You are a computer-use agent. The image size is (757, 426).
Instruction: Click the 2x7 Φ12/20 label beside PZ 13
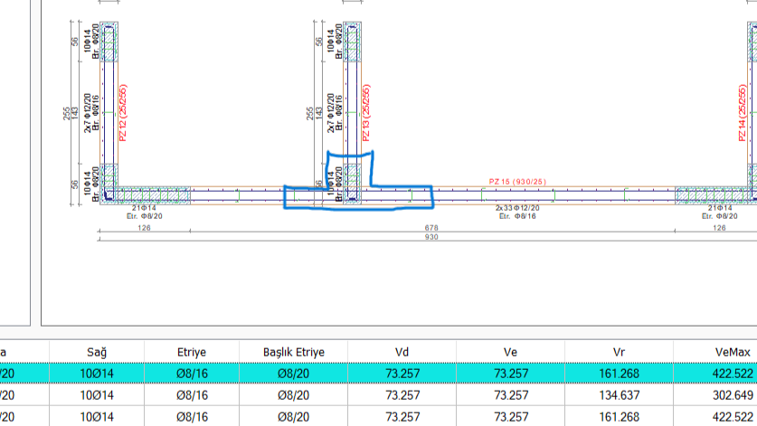point(331,113)
